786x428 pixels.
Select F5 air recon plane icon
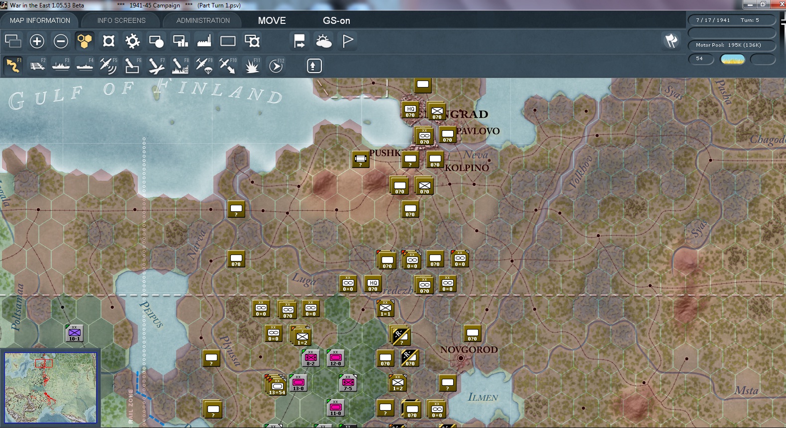109,66
